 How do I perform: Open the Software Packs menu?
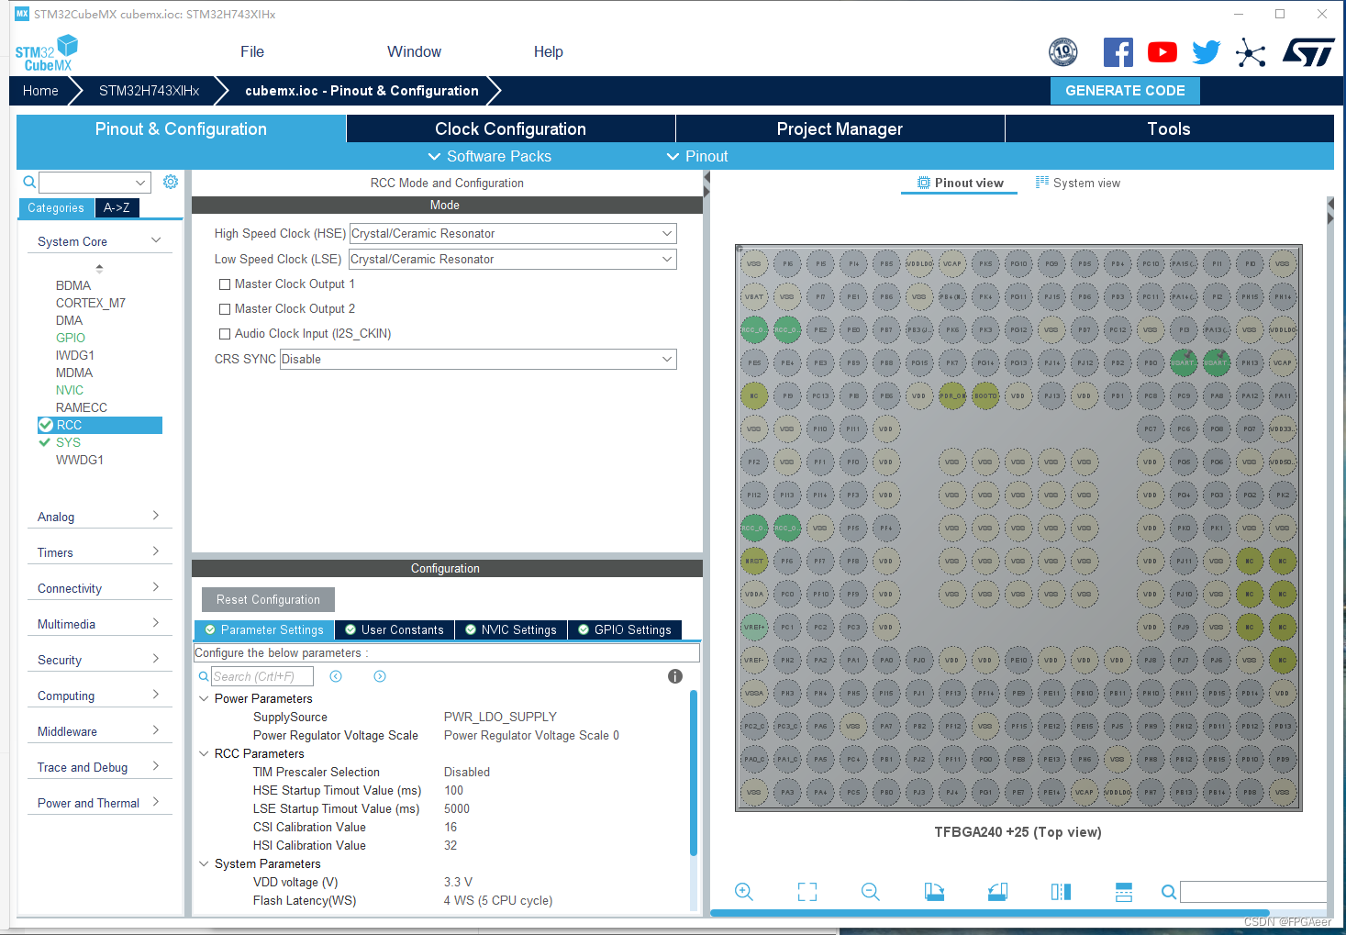tap(490, 157)
